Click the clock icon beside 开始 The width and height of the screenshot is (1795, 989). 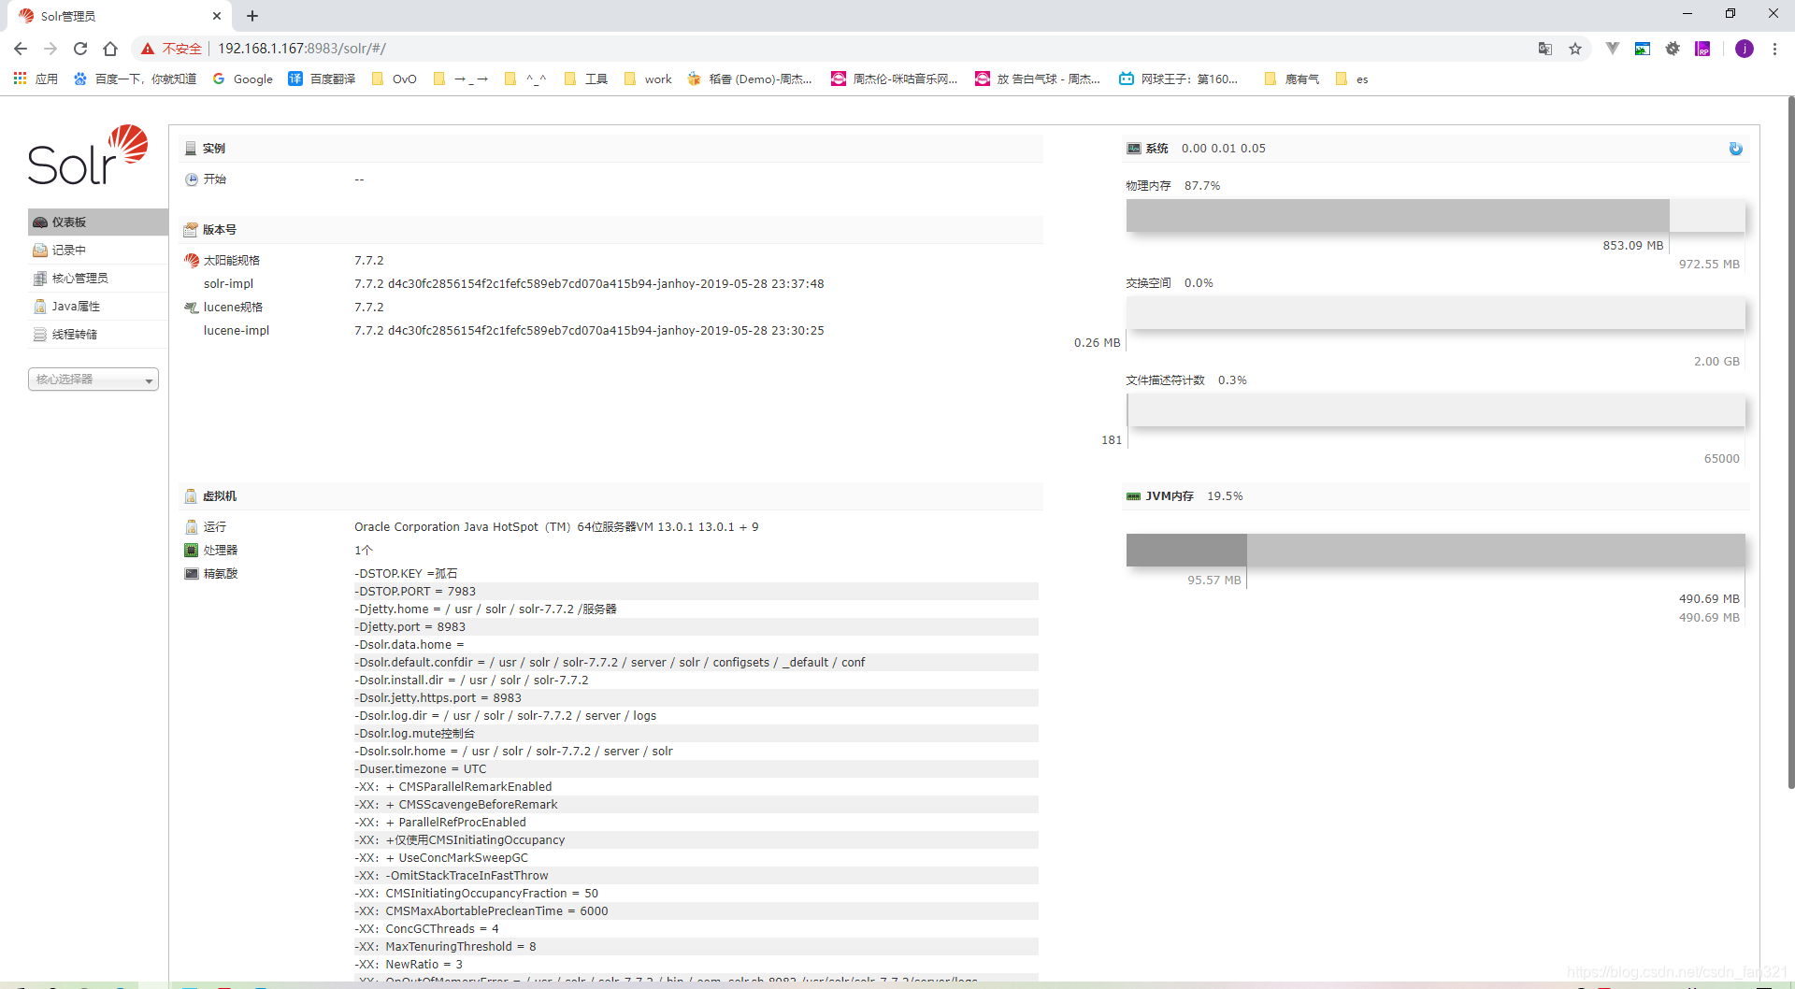192,179
